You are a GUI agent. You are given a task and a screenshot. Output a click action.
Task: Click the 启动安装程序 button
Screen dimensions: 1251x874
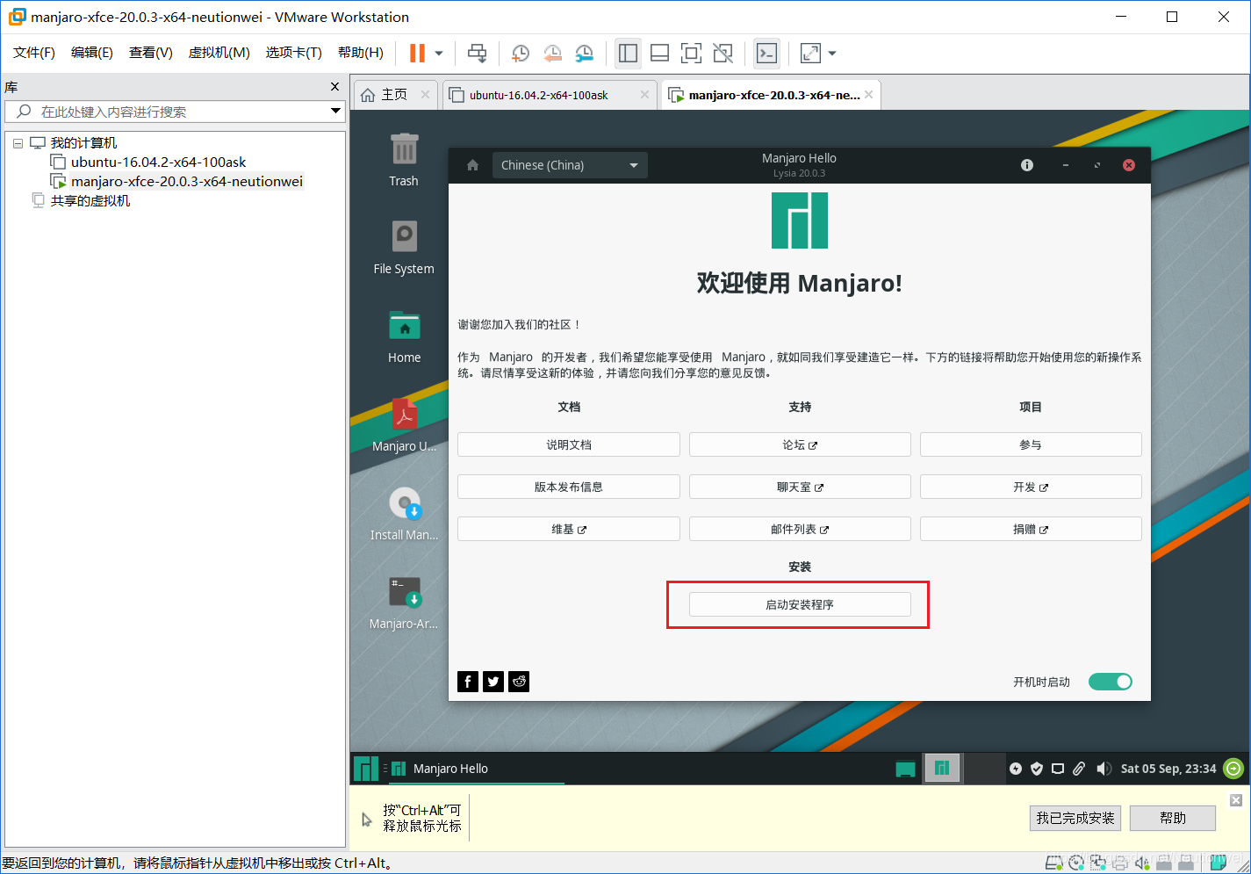click(x=800, y=604)
